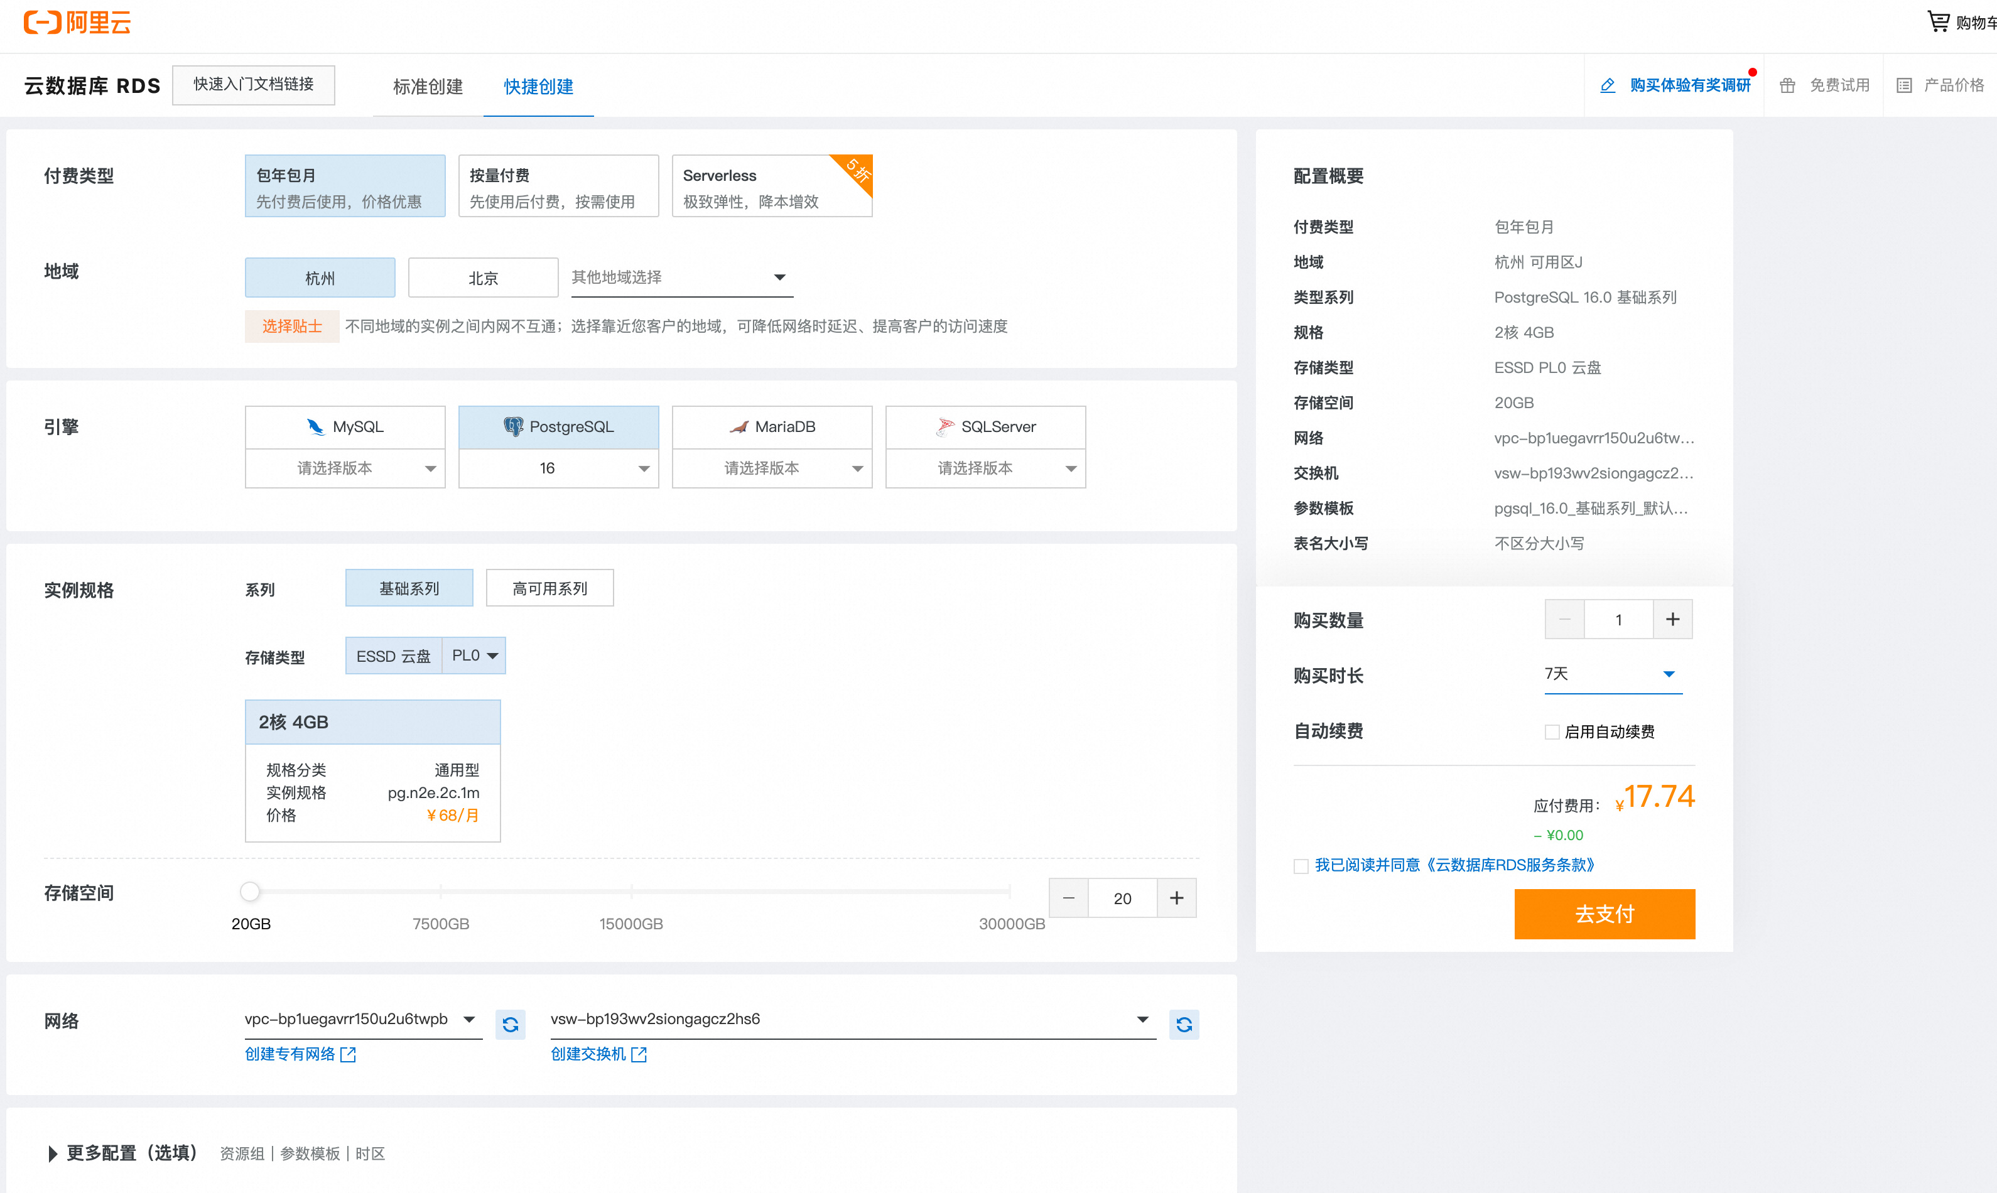Open SQLServer version dropdown
This screenshot has height=1193, width=1997.
point(986,468)
